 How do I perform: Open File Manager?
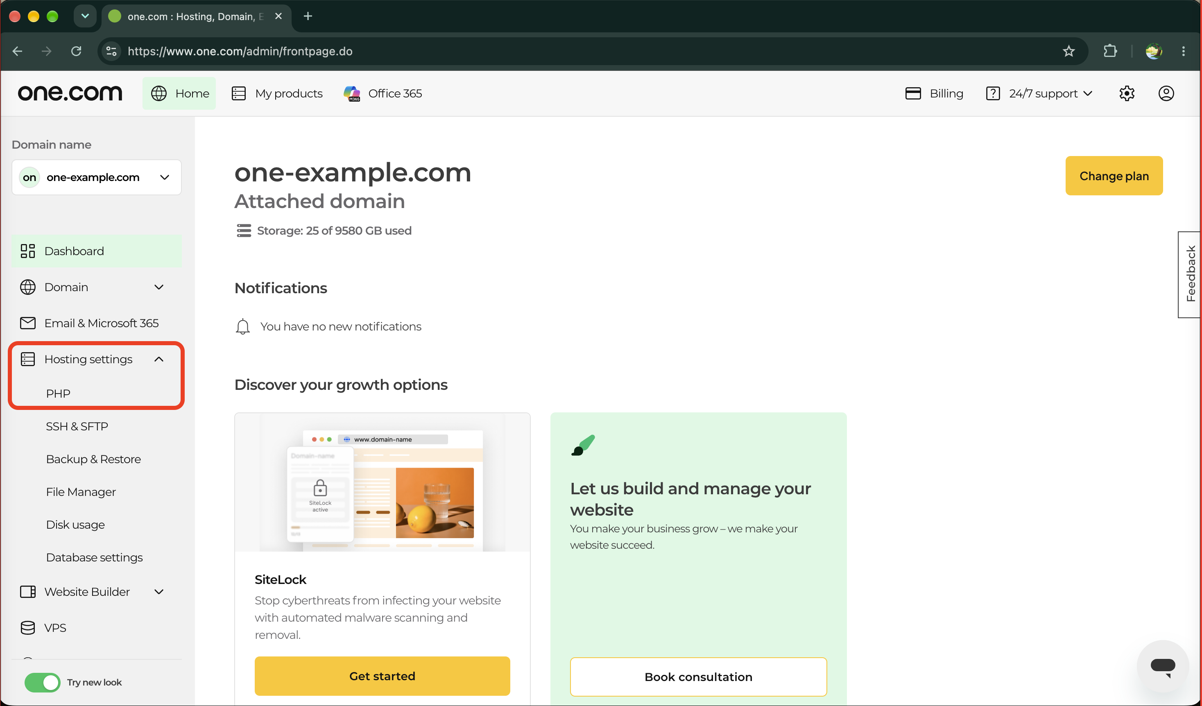tap(81, 492)
